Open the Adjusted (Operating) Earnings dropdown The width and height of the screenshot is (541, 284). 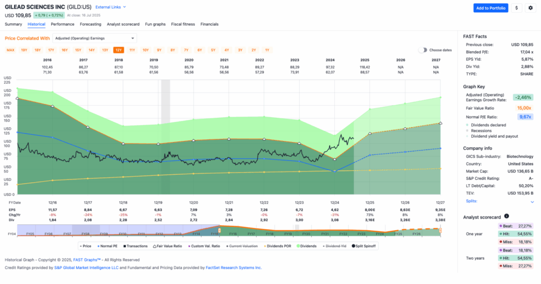pos(95,38)
